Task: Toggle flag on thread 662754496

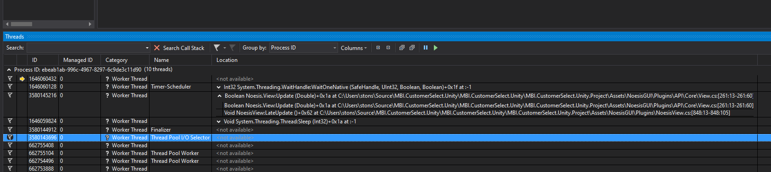Action: click(10, 161)
